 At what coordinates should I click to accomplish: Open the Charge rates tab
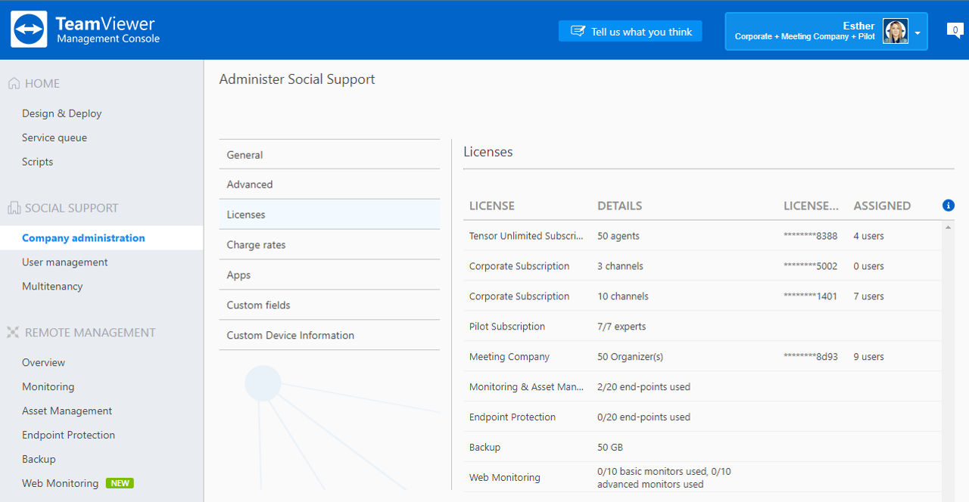[329, 245]
